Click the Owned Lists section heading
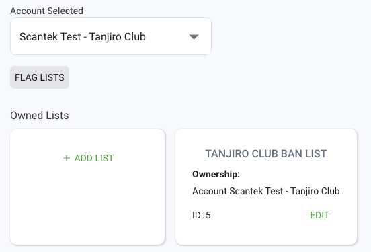Viewport: 371px width, 252px height. [40, 115]
